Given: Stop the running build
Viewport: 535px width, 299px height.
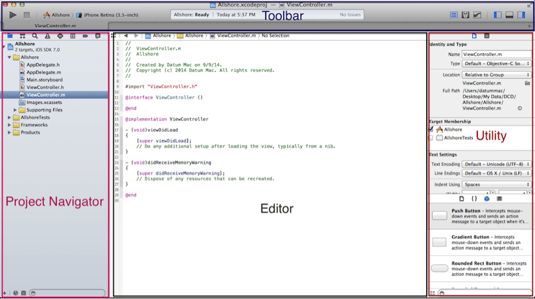Looking at the screenshot, I should [x=27, y=15].
